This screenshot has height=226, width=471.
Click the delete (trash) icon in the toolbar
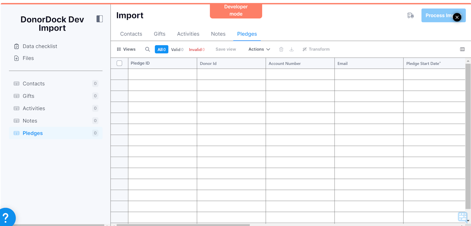[281, 49]
